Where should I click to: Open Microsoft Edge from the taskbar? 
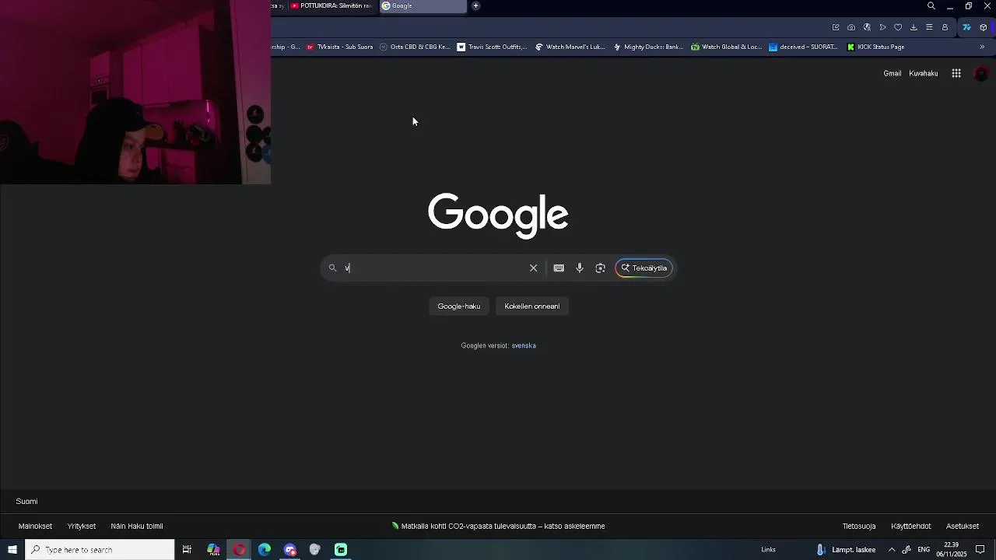[x=265, y=550]
